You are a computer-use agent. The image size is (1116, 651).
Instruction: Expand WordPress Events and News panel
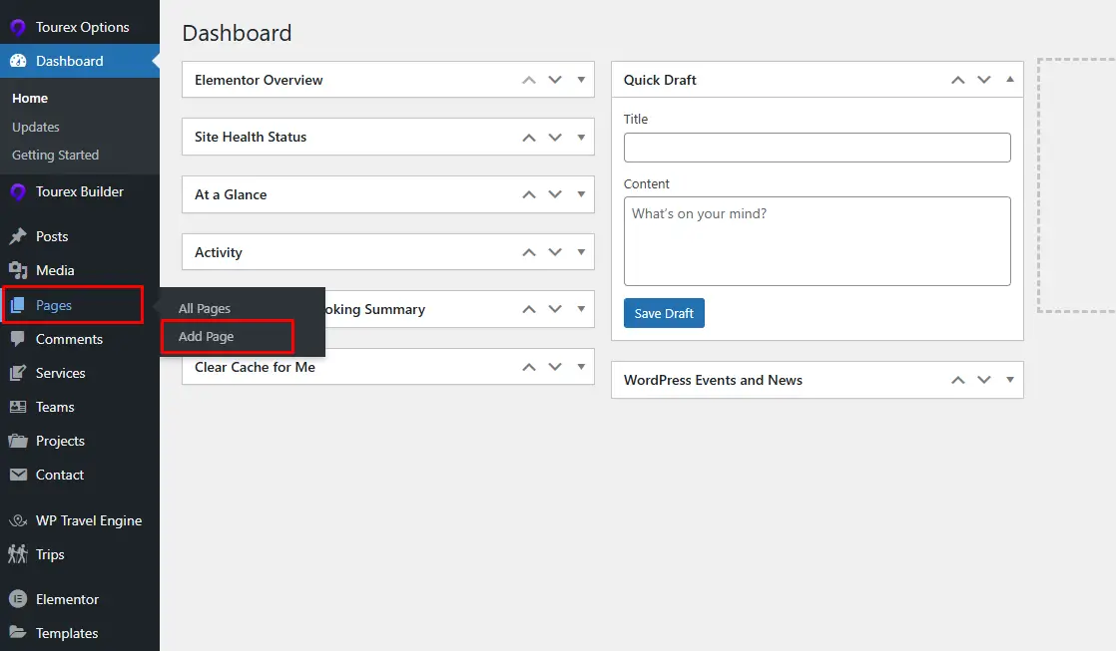(x=1010, y=380)
